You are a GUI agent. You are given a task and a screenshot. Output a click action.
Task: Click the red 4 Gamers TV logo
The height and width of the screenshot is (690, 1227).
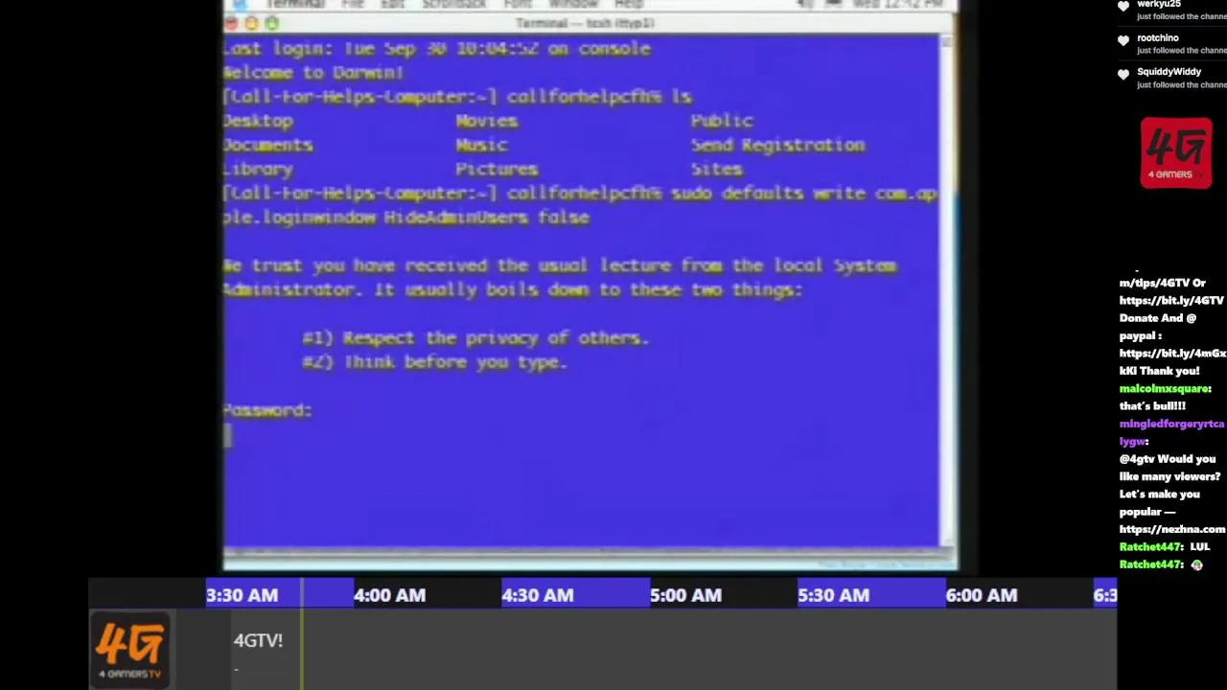point(1176,152)
